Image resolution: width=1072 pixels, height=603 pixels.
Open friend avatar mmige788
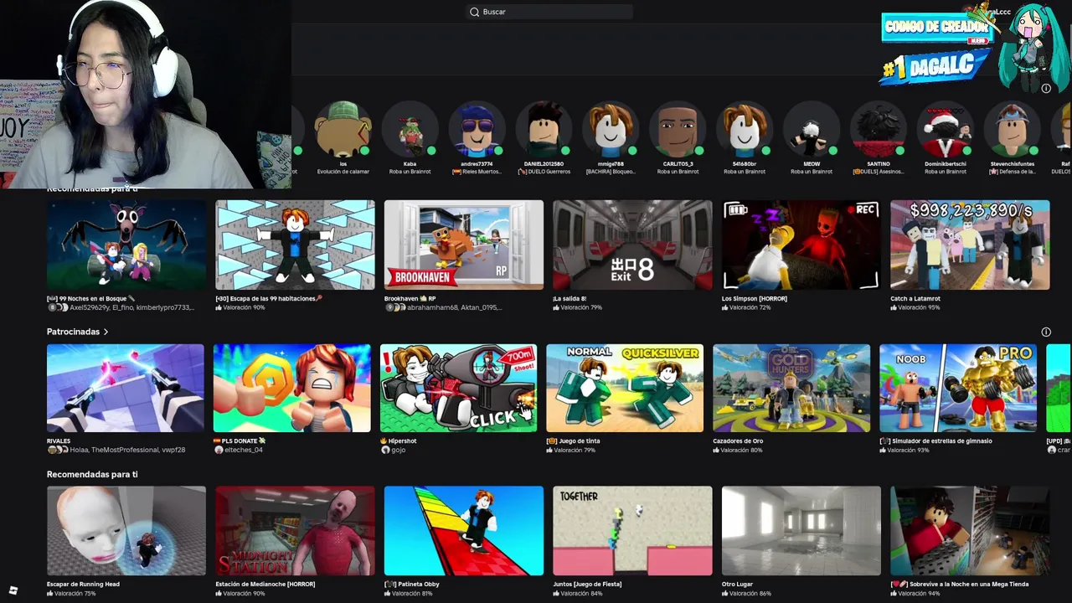pyautogui.click(x=611, y=130)
